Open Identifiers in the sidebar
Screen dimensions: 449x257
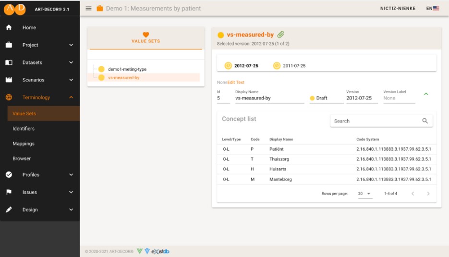(x=24, y=129)
